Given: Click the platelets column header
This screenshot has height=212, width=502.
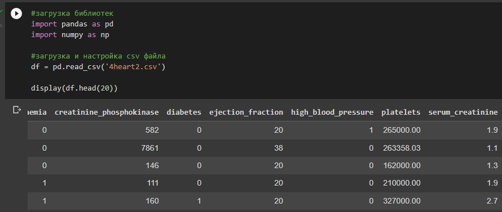Looking at the screenshot, I should pos(401,112).
